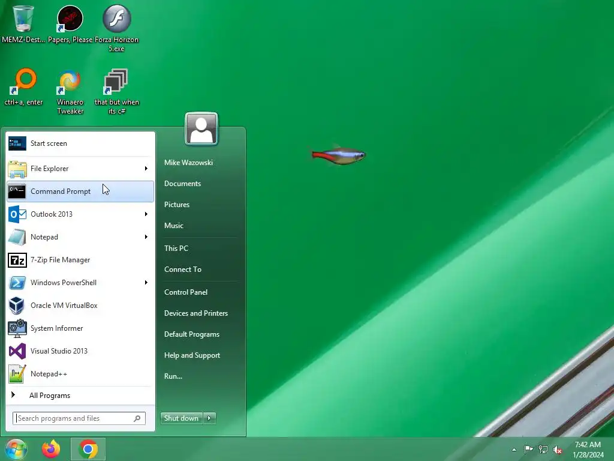The width and height of the screenshot is (614, 461).
Task: Open This PC from Start menu
Action: (x=176, y=248)
